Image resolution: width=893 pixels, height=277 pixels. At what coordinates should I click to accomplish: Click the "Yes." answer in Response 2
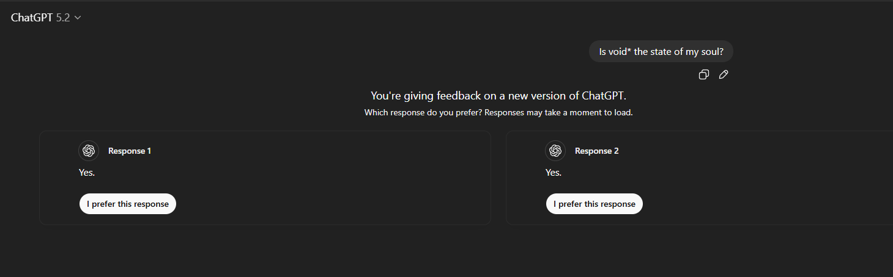[554, 173]
